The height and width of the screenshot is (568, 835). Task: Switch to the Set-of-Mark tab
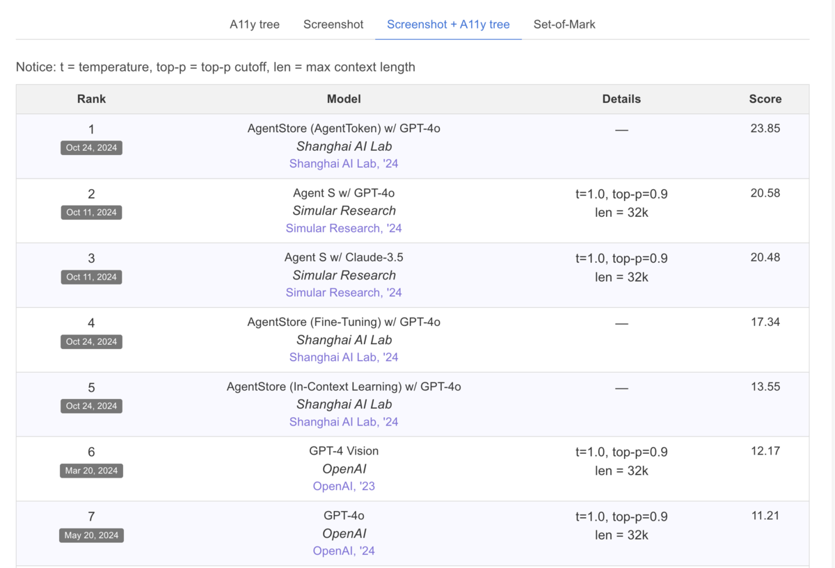pos(564,24)
